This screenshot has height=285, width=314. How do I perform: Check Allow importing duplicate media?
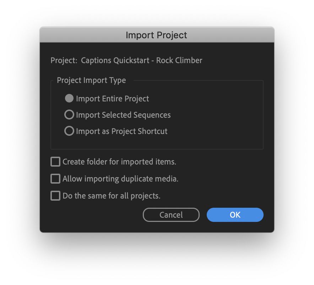tap(55, 178)
